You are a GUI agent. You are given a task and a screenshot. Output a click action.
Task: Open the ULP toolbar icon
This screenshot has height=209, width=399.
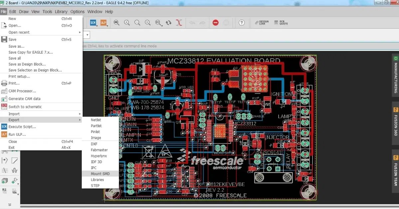(104, 23)
